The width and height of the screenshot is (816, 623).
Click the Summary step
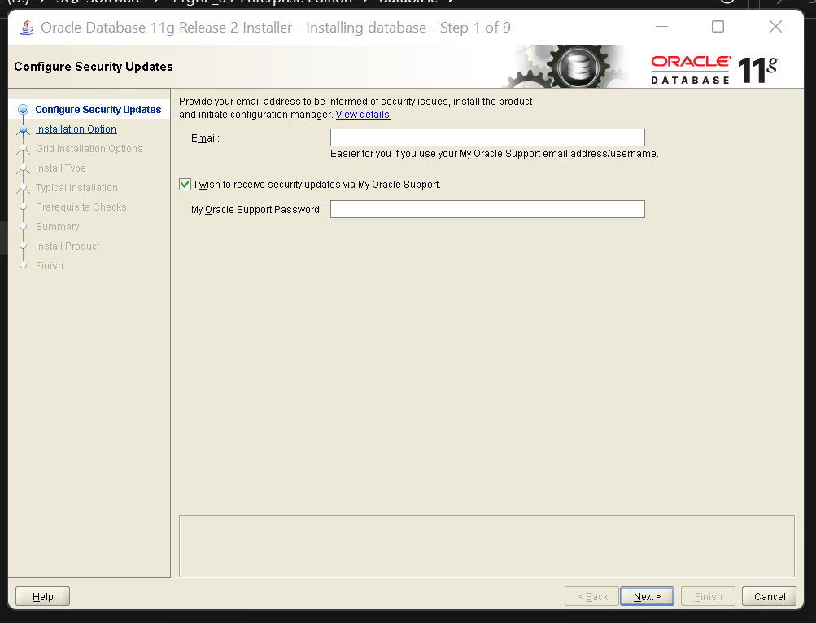pos(57,227)
